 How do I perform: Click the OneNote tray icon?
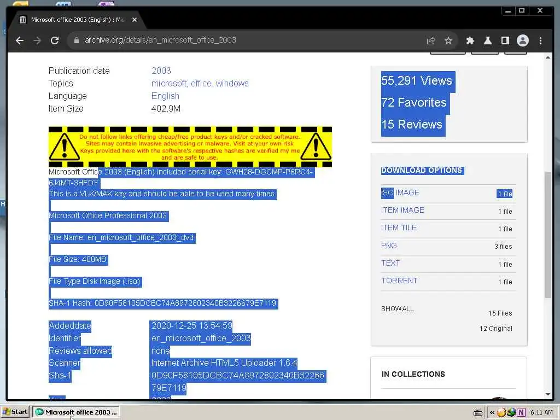[521, 412]
